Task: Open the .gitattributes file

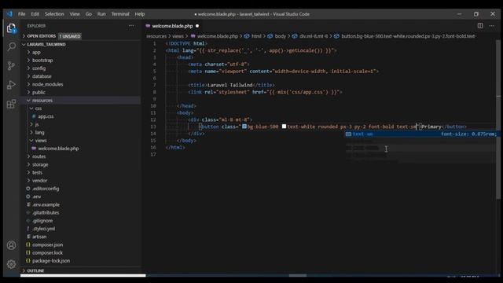Action: point(46,213)
